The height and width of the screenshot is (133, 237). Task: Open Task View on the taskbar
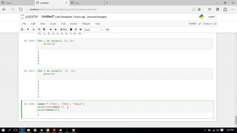click(x=16, y=130)
